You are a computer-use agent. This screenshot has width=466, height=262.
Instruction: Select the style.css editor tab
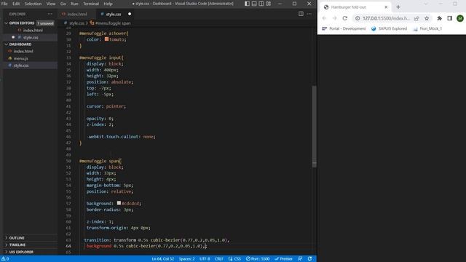coord(114,14)
